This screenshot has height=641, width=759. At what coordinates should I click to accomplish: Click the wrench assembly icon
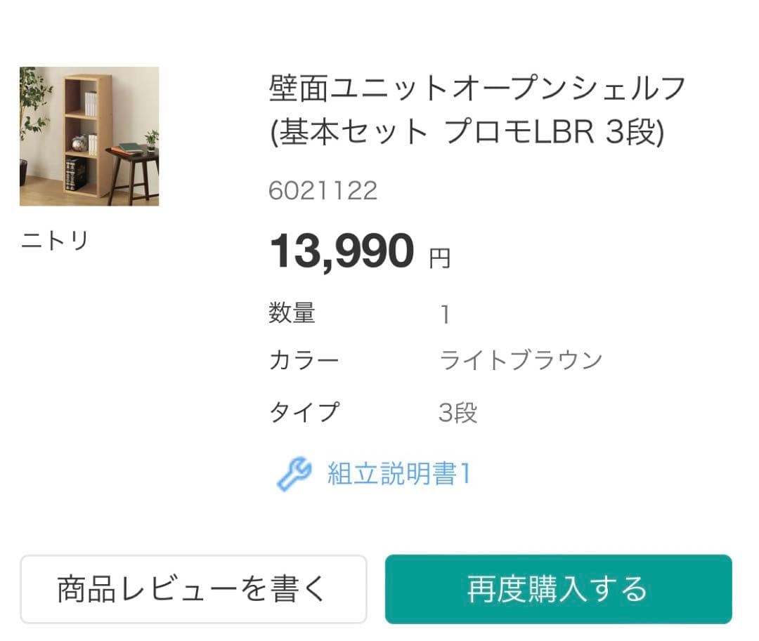(294, 474)
